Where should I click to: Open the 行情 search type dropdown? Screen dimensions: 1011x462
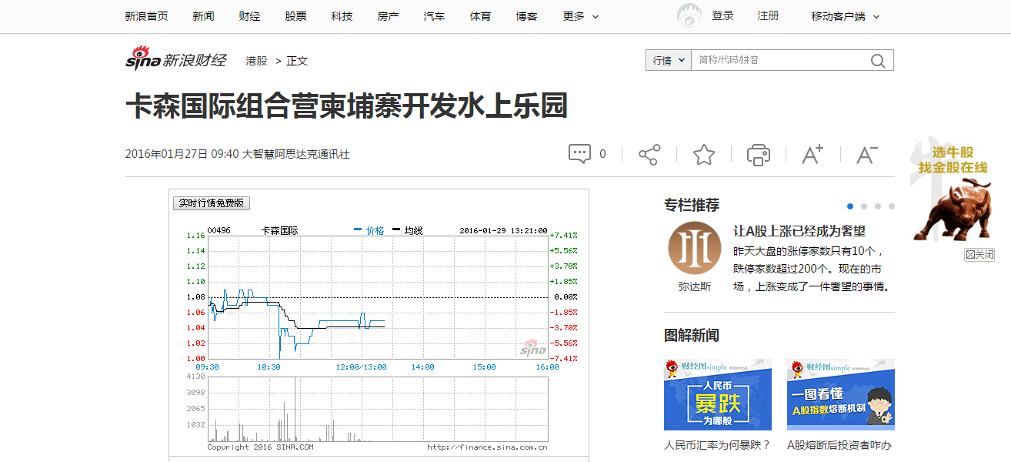pyautogui.click(x=669, y=60)
